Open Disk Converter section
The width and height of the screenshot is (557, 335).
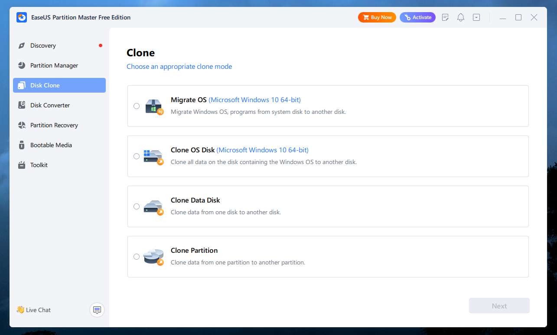(x=59, y=105)
